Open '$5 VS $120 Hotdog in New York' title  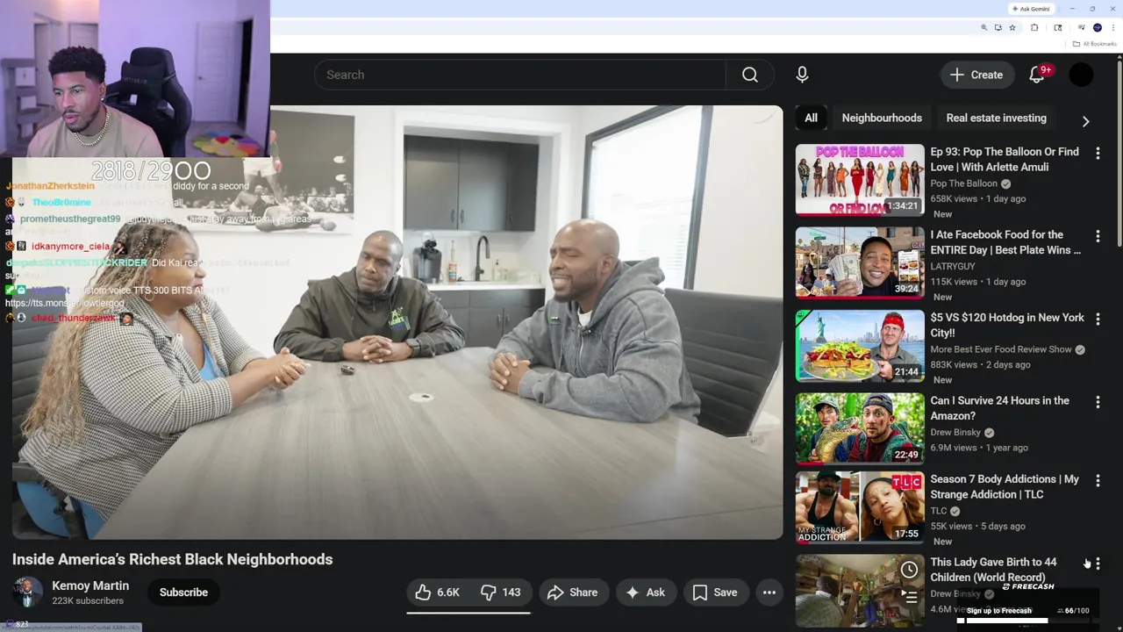point(1007,325)
